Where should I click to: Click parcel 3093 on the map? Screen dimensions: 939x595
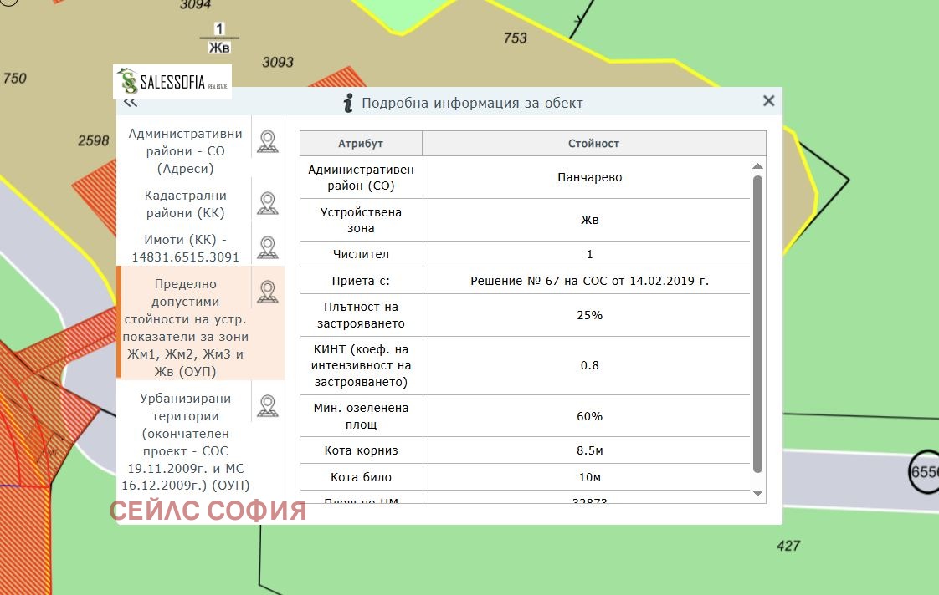tap(278, 62)
